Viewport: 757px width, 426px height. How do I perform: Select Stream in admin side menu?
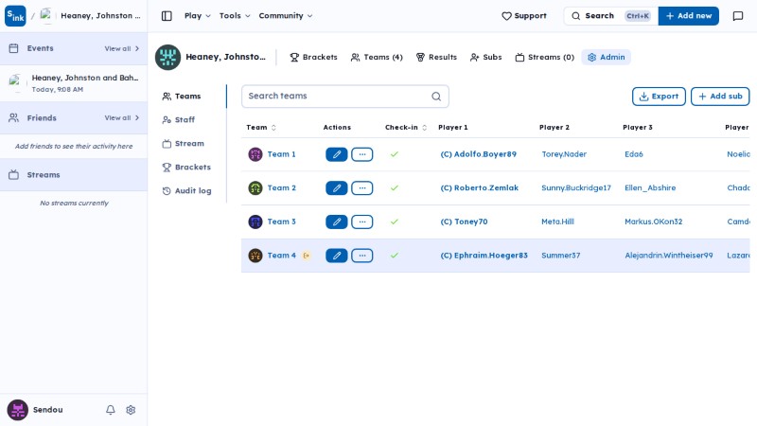(183, 144)
